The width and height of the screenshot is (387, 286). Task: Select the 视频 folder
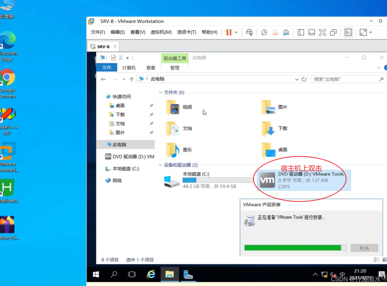179,107
